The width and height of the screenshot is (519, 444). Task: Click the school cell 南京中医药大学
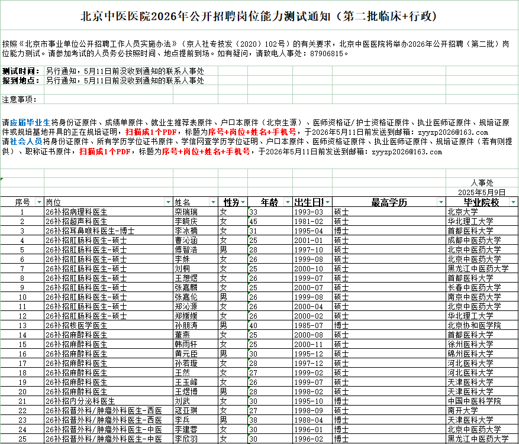click(x=482, y=297)
